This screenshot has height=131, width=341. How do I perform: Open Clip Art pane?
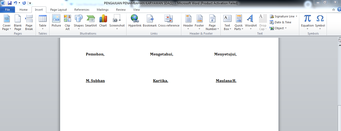(x=67, y=23)
